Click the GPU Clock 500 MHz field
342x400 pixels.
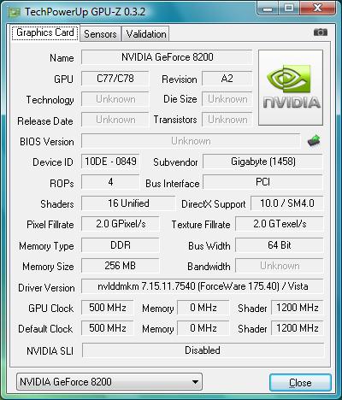point(107,308)
